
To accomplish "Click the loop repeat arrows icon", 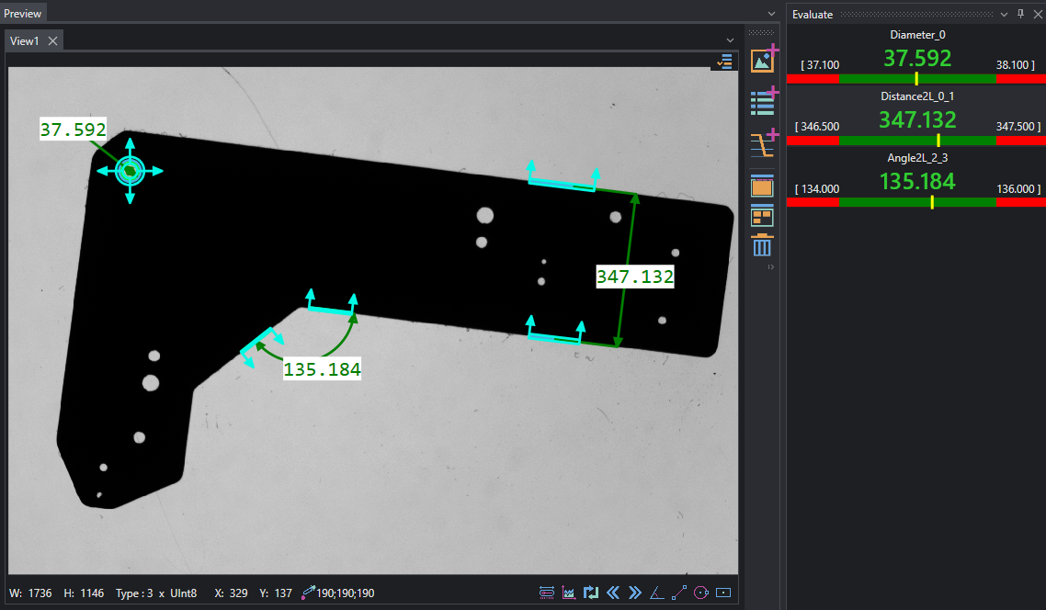I will click(591, 593).
